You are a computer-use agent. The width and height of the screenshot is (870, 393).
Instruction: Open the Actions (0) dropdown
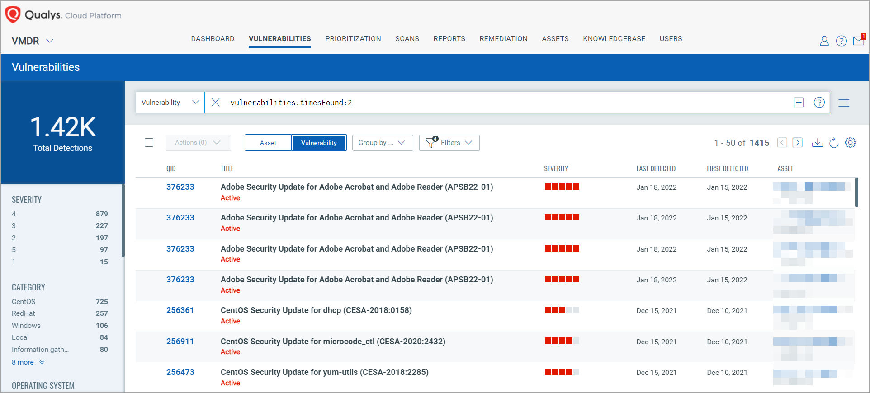pyautogui.click(x=198, y=143)
